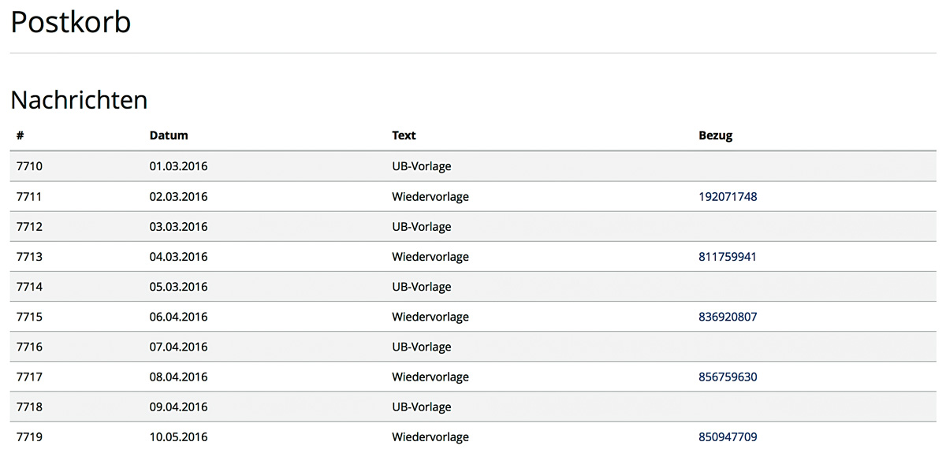Click the Nachrichten section heading
Viewport: 946px width, 453px height.
click(79, 100)
